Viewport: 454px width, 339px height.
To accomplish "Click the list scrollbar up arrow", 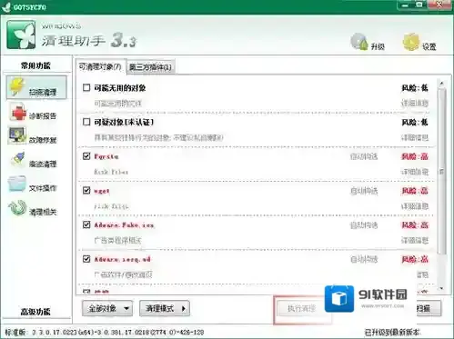I will (441, 83).
